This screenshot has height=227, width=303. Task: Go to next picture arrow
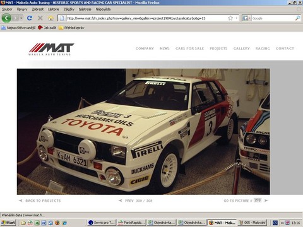(x=266, y=201)
